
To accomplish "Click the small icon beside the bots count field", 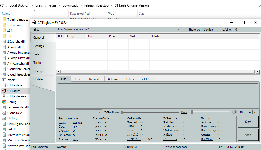I will point(234,112).
